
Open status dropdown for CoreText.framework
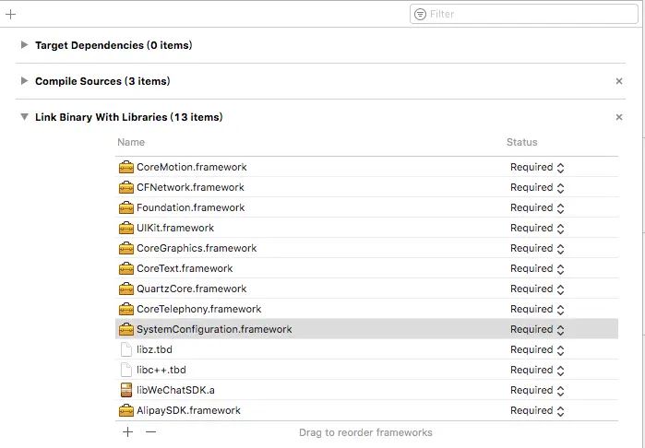point(537,269)
